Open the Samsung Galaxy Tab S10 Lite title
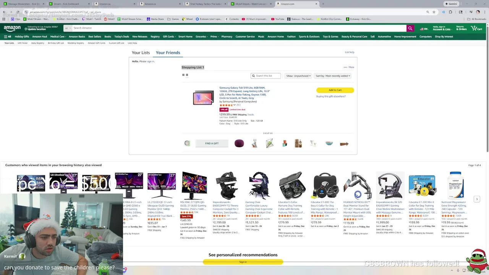The image size is (489, 275). pyautogui.click(x=244, y=93)
